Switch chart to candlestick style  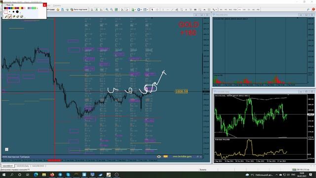[x=97, y=9]
